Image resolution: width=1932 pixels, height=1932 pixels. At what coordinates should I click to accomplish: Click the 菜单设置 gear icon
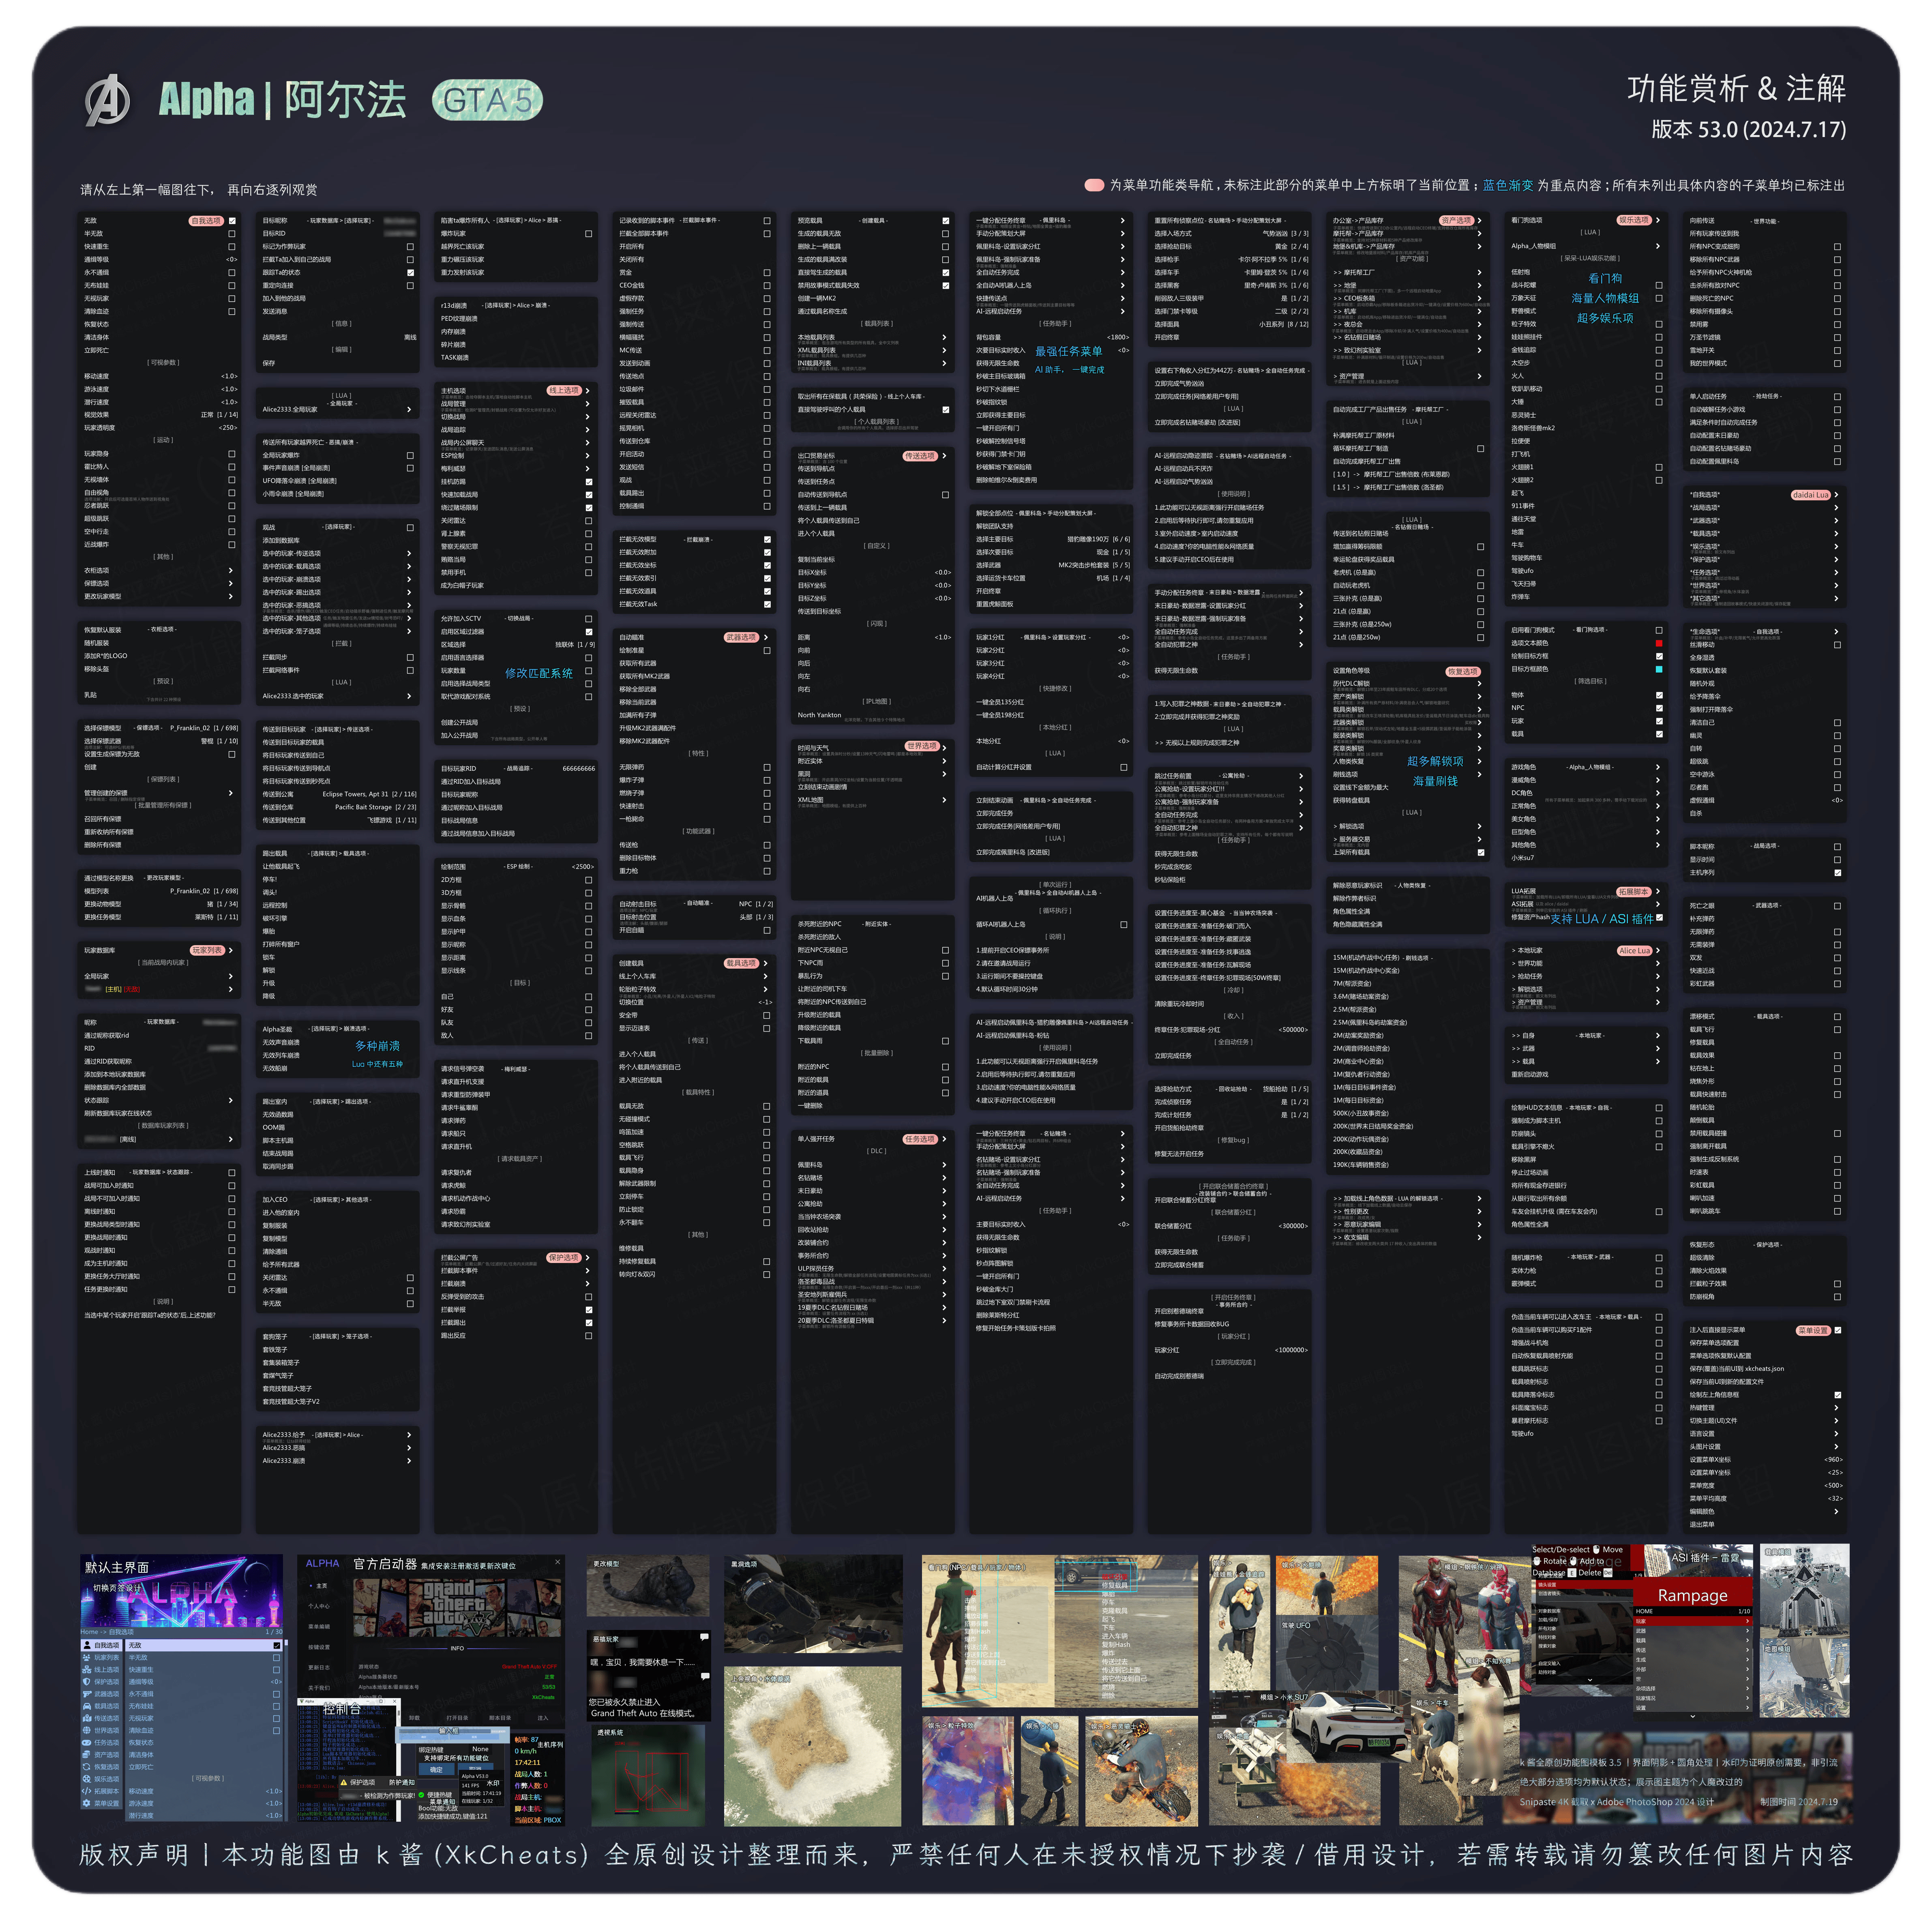87,1803
